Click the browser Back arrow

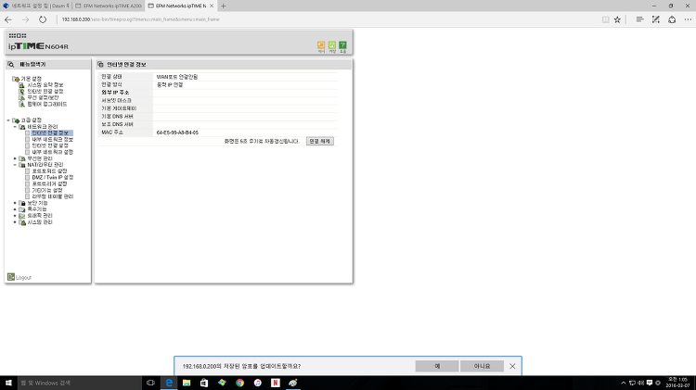8,19
